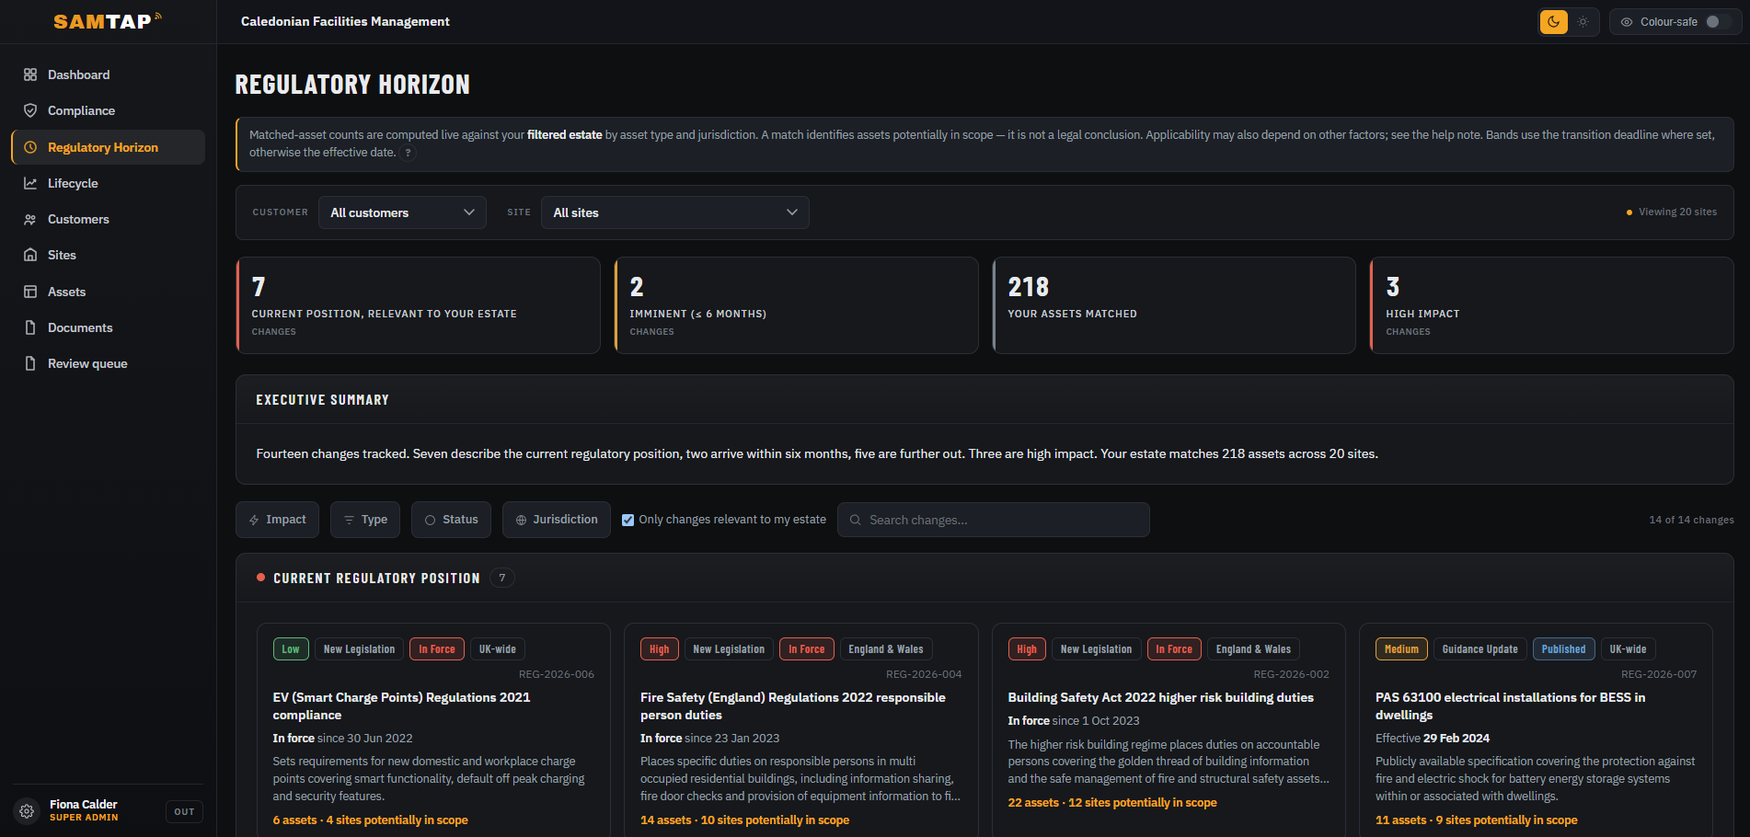Viewport: 1750px width, 837px height.
Task: Click the In Force tag on Building Safety Act card
Action: coord(1173,649)
